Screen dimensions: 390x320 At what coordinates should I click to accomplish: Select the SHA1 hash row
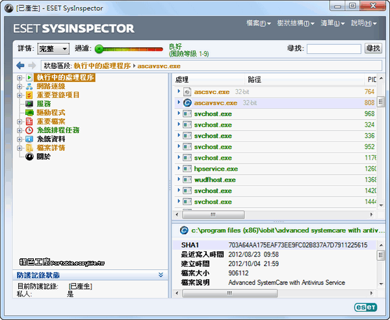pos(275,245)
